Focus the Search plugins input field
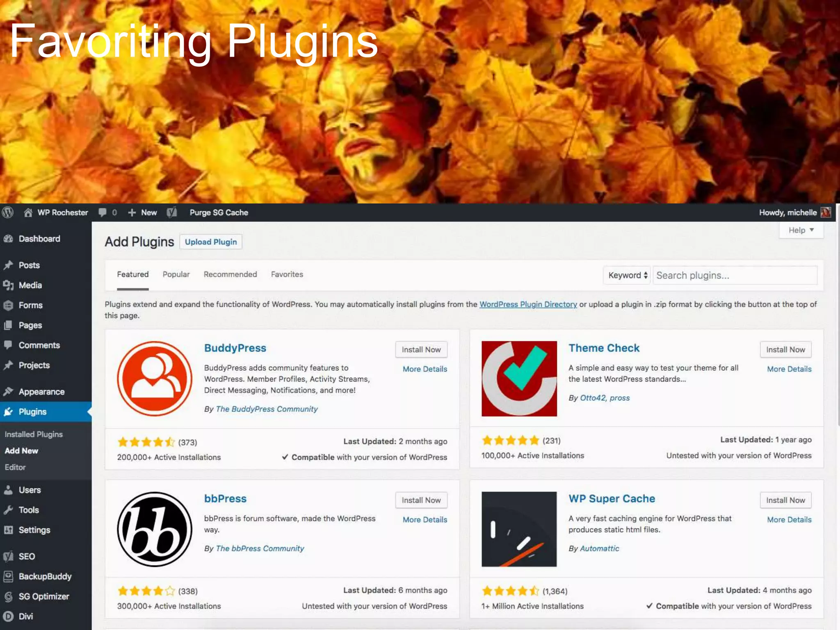Image resolution: width=840 pixels, height=630 pixels. tap(735, 275)
